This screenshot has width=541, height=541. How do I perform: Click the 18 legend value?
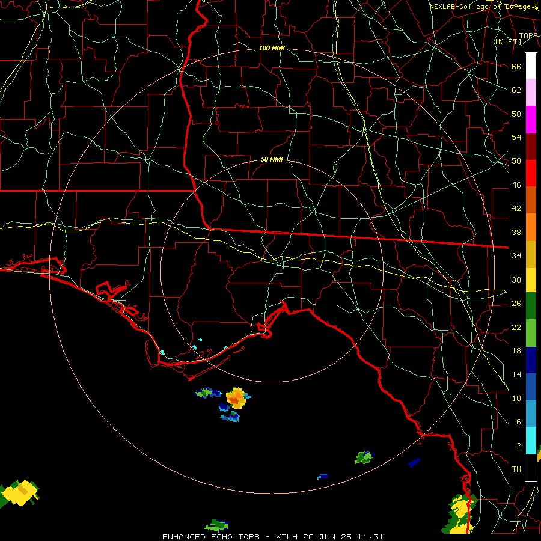(x=516, y=351)
